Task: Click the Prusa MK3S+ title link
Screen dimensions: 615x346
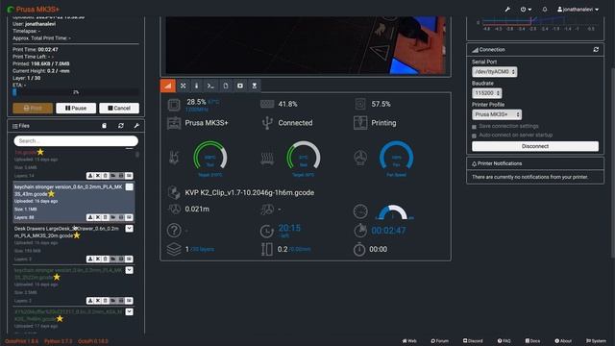Action: [34, 9]
